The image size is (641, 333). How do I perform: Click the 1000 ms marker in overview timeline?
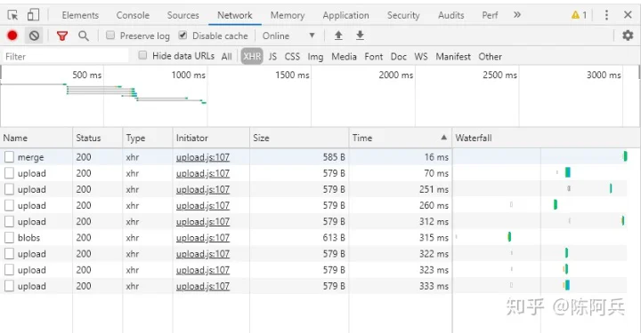[x=189, y=75]
